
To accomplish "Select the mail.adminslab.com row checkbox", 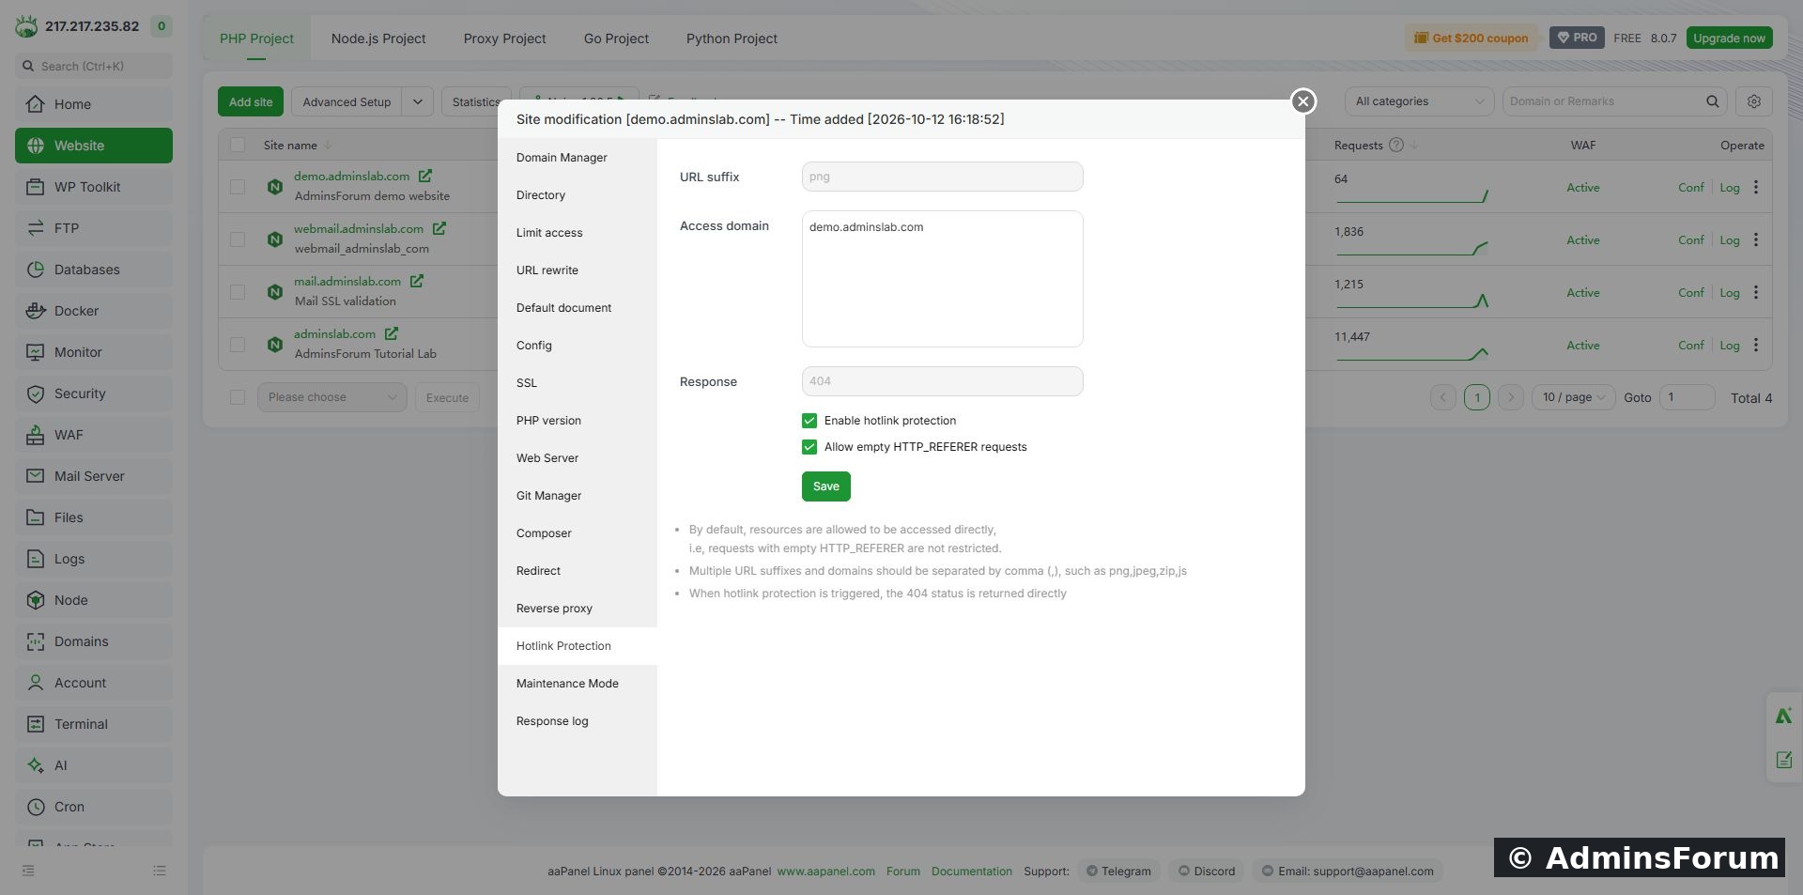I will (x=238, y=292).
